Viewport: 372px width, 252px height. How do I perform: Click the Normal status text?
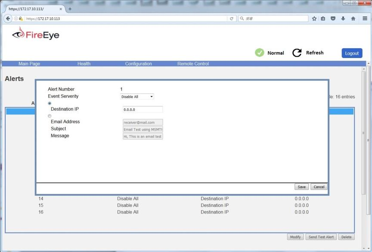click(276, 53)
